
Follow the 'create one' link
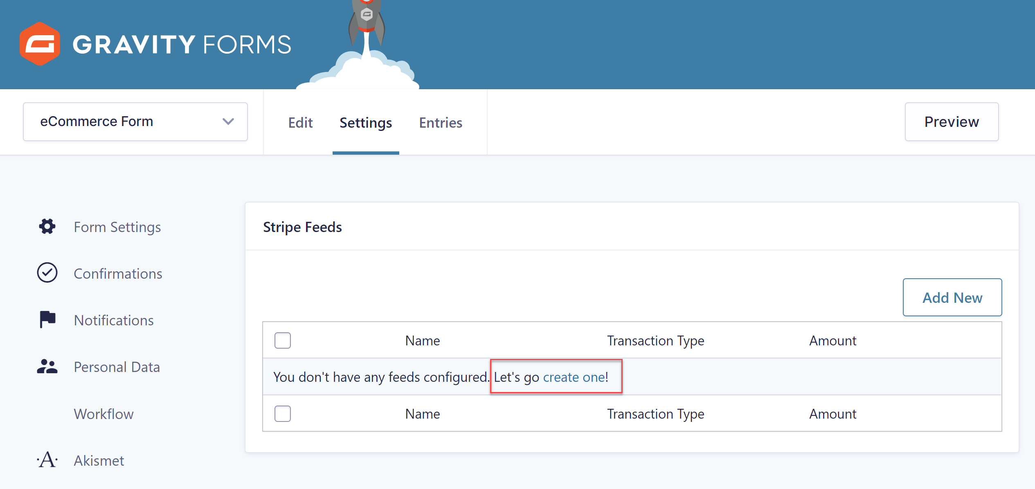[x=574, y=377]
